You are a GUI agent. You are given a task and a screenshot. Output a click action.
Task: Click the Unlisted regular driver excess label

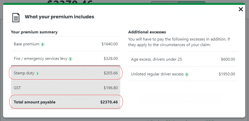pyautogui.click(x=157, y=74)
